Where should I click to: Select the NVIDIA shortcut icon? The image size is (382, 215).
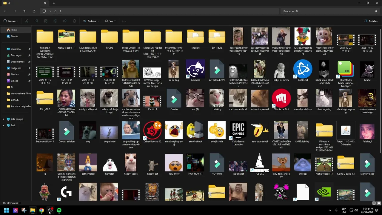(x=324, y=192)
